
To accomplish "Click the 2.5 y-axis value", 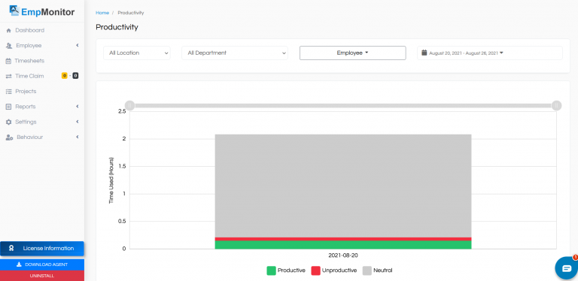I will click(122, 111).
